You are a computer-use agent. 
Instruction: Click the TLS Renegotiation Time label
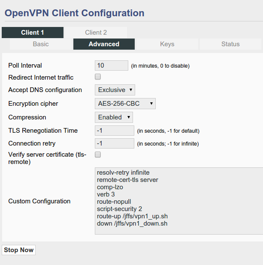click(43, 131)
